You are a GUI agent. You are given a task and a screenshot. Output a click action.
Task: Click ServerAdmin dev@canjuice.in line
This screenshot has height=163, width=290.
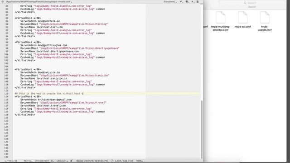click(x=40, y=72)
